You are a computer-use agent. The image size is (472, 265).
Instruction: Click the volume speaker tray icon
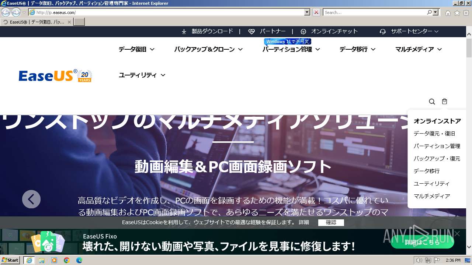(419, 260)
